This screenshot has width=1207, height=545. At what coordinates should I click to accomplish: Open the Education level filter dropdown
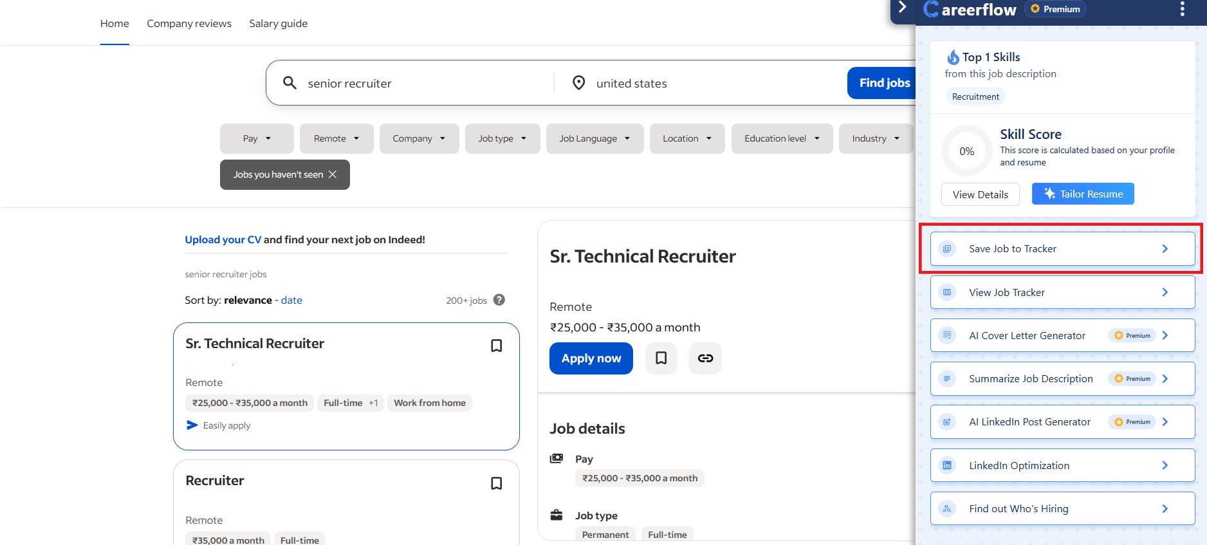[x=782, y=138]
